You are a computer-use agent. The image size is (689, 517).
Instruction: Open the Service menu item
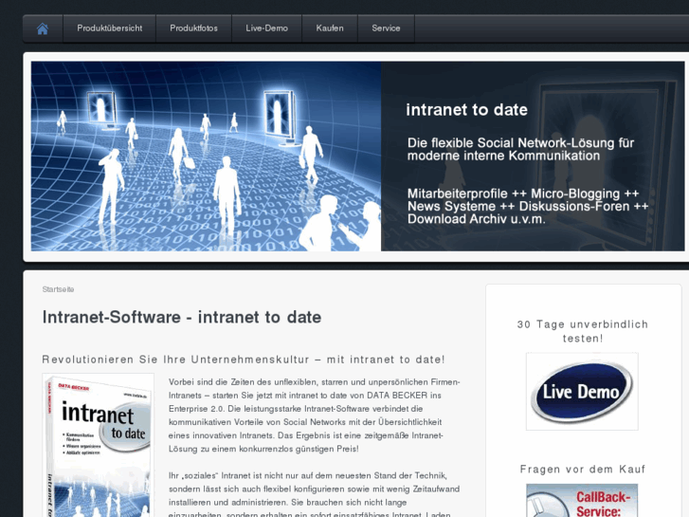coord(386,28)
